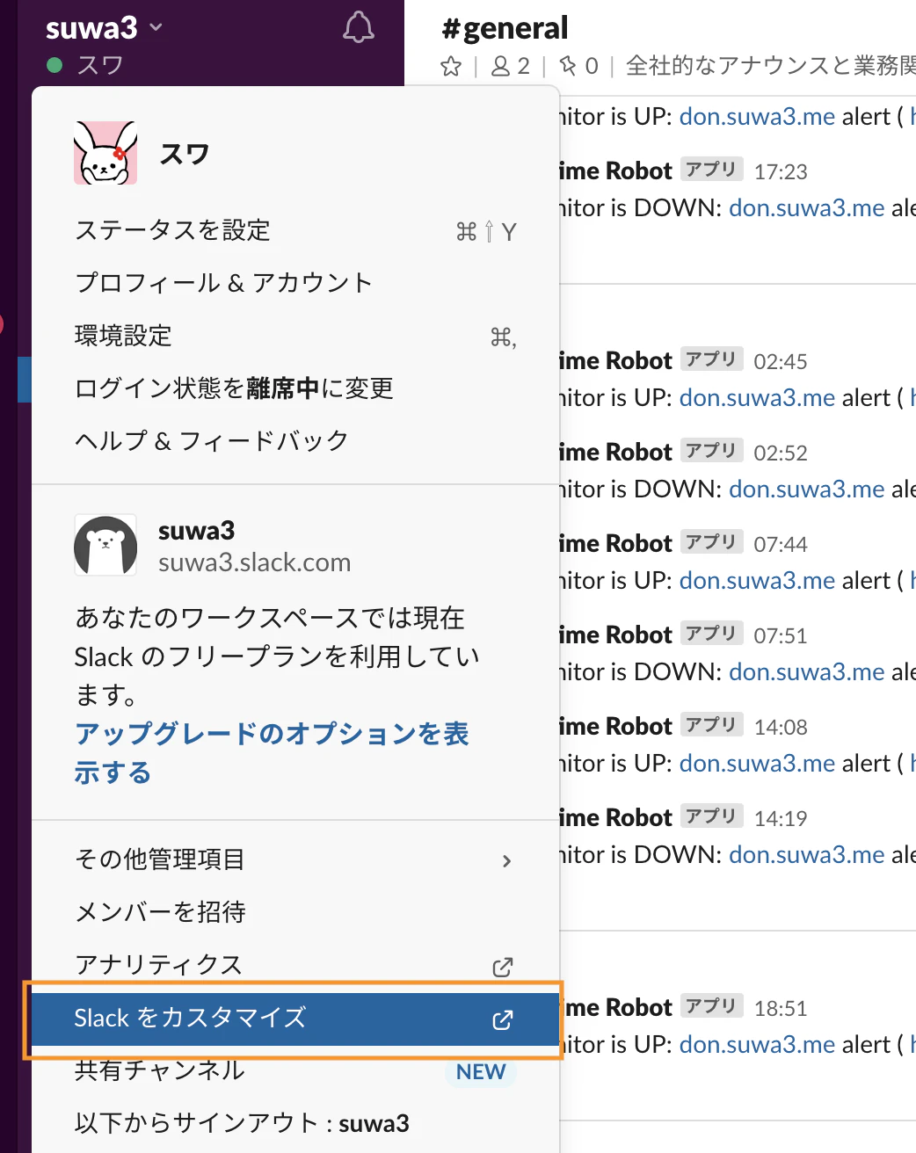Click the NEW badge next to 共有チャンネル
The height and width of the screenshot is (1153, 916).
(x=481, y=1072)
